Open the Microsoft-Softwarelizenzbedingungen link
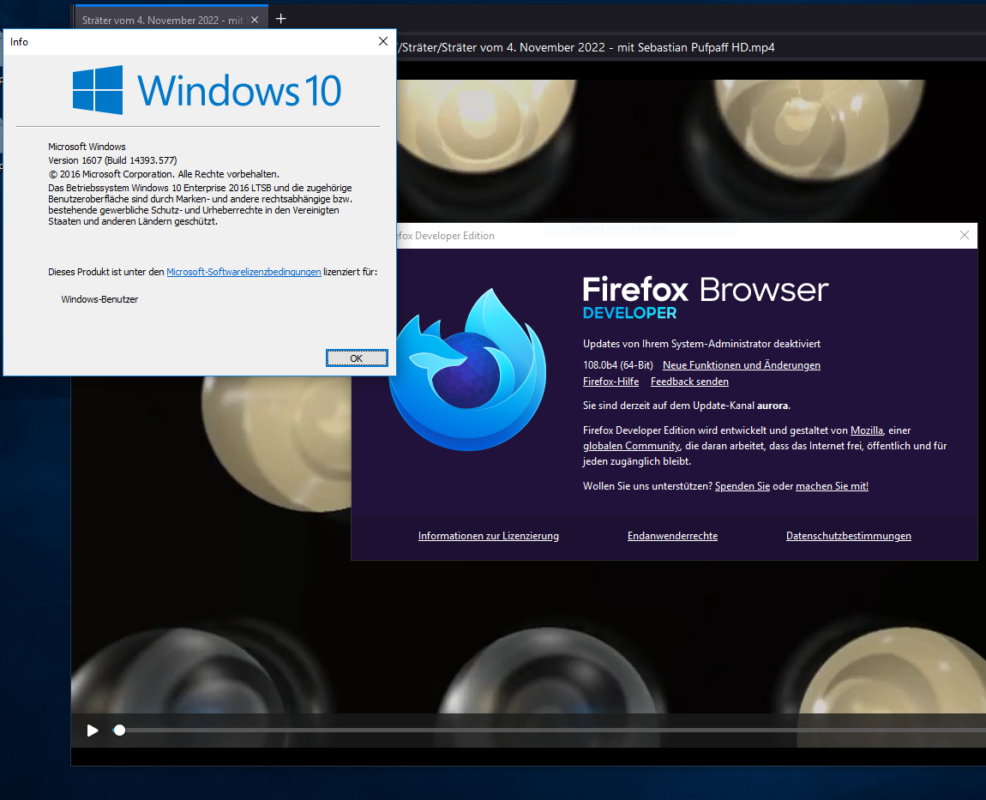986x800 pixels. coord(243,272)
